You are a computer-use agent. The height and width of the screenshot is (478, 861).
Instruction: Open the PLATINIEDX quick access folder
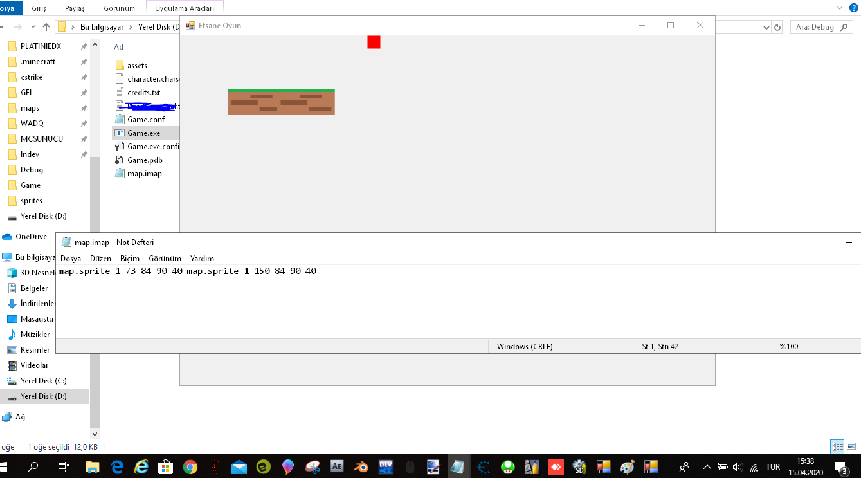click(41, 46)
